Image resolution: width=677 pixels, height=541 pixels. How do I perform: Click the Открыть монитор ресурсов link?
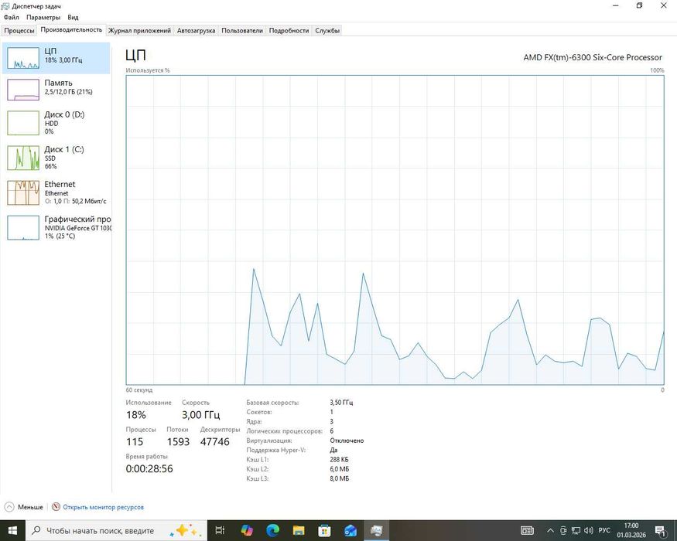(103, 507)
